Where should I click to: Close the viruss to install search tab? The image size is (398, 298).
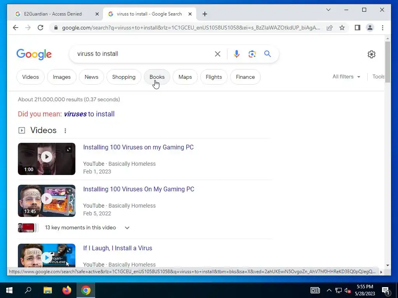coord(190,14)
